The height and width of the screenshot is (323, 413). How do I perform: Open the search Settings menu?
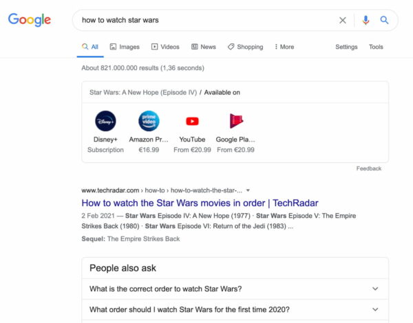[346, 47]
